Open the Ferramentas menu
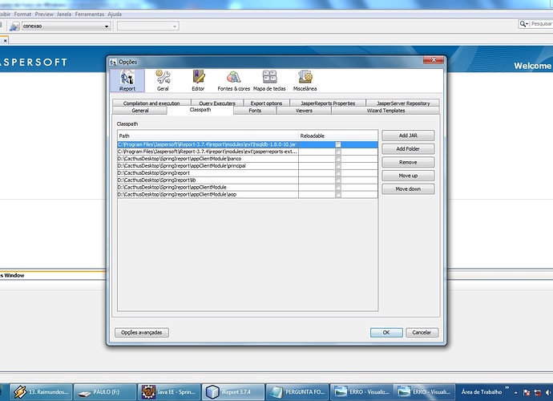Image resolution: width=553 pixels, height=401 pixels. coord(90,14)
